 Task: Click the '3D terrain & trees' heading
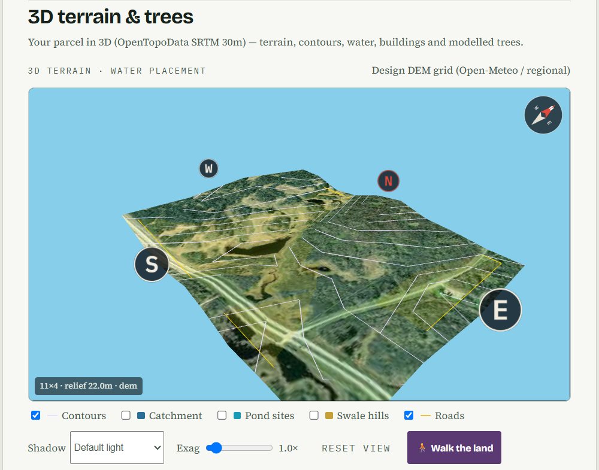click(111, 17)
